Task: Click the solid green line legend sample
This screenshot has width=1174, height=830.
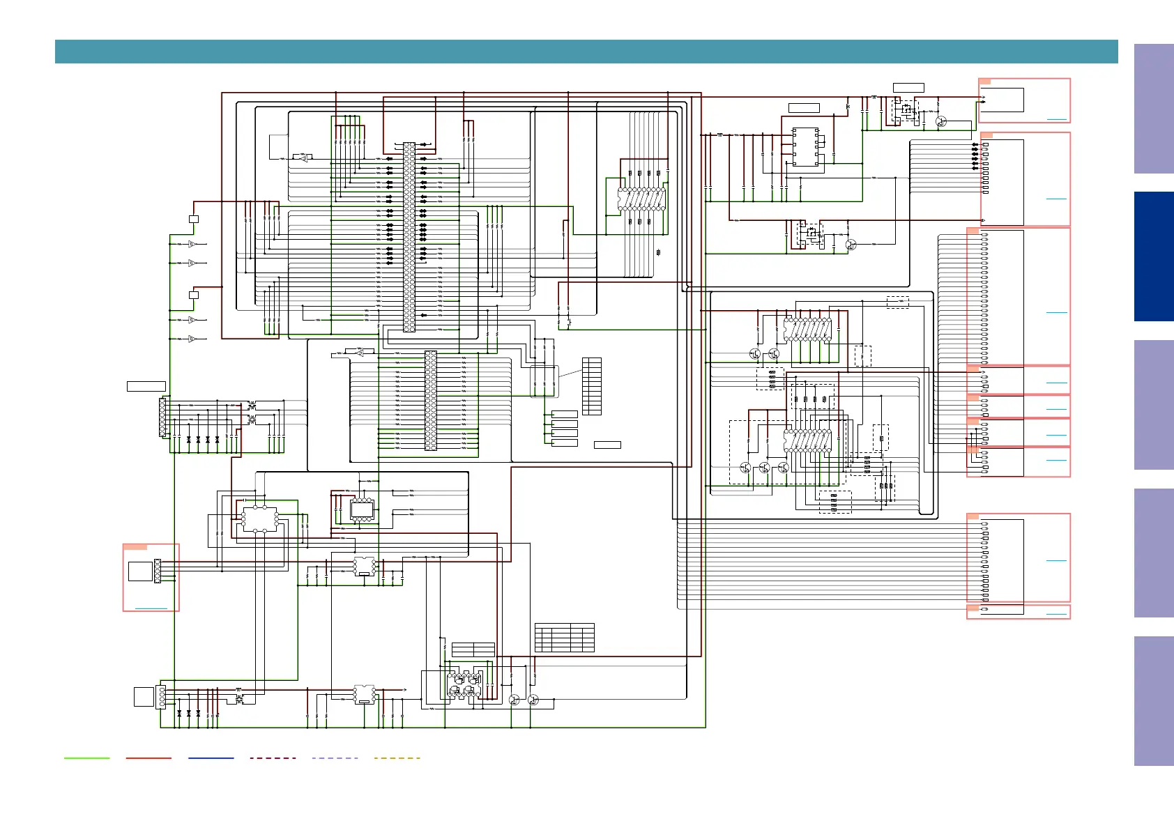Action: pyautogui.click(x=87, y=758)
